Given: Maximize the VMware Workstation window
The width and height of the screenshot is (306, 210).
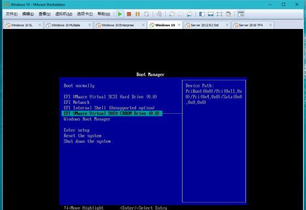Looking at the screenshot, I should 284,4.
